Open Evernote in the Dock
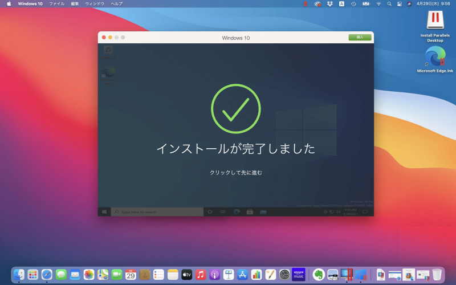Image resolution: width=456 pixels, height=285 pixels. tap(319, 274)
